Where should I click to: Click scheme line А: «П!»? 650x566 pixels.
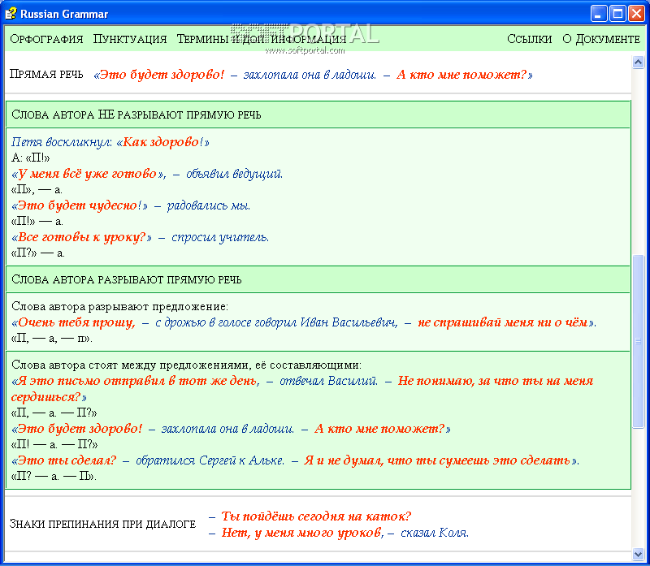click(x=31, y=158)
